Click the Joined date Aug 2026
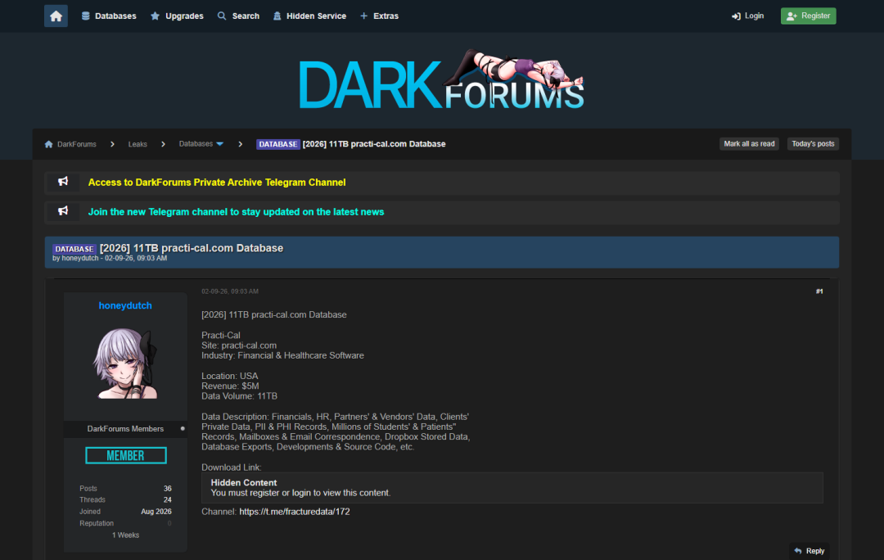Image resolution: width=884 pixels, height=560 pixels. pos(156,512)
